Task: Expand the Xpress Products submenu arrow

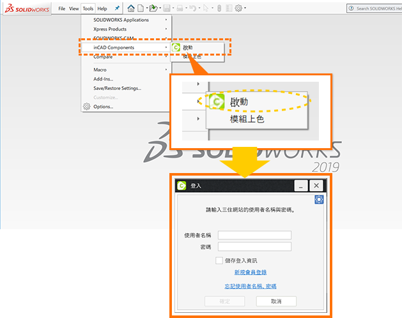Action: pos(166,29)
